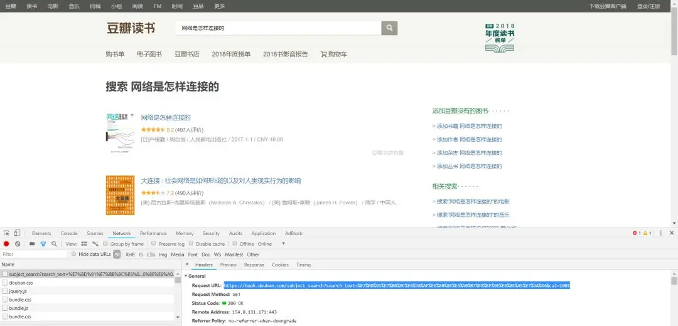Focus the network Filter text box
The height and width of the screenshot is (326, 678).
click(34, 255)
